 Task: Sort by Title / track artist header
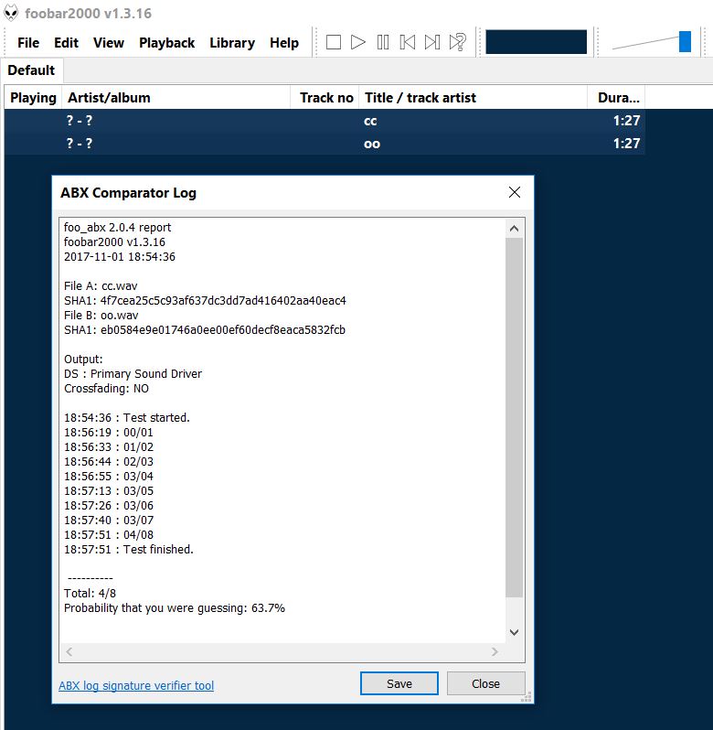[x=473, y=98]
